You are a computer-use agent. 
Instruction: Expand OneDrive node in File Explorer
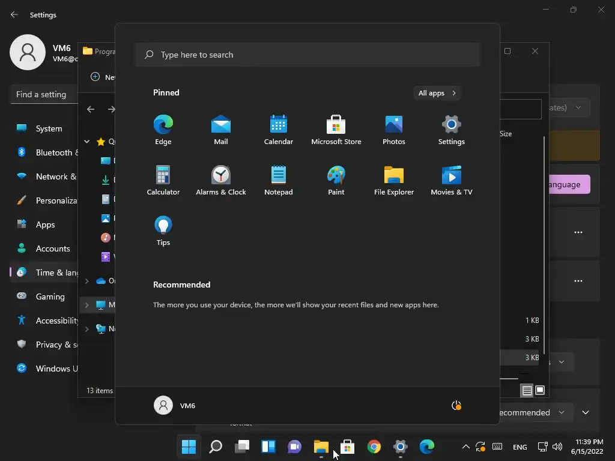click(86, 281)
